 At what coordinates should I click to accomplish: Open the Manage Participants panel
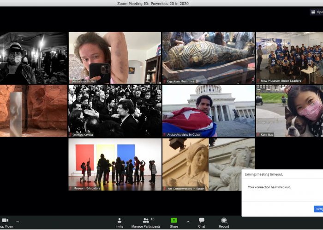pos(146,220)
